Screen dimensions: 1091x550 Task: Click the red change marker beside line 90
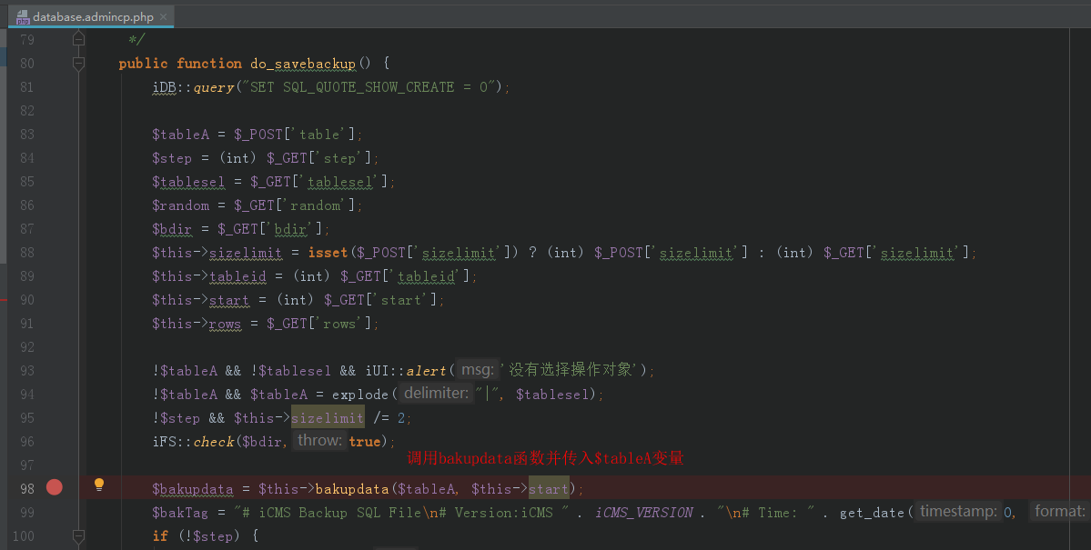(x=4, y=300)
